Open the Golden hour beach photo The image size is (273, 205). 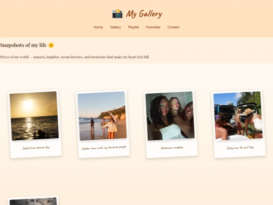[x=102, y=116]
